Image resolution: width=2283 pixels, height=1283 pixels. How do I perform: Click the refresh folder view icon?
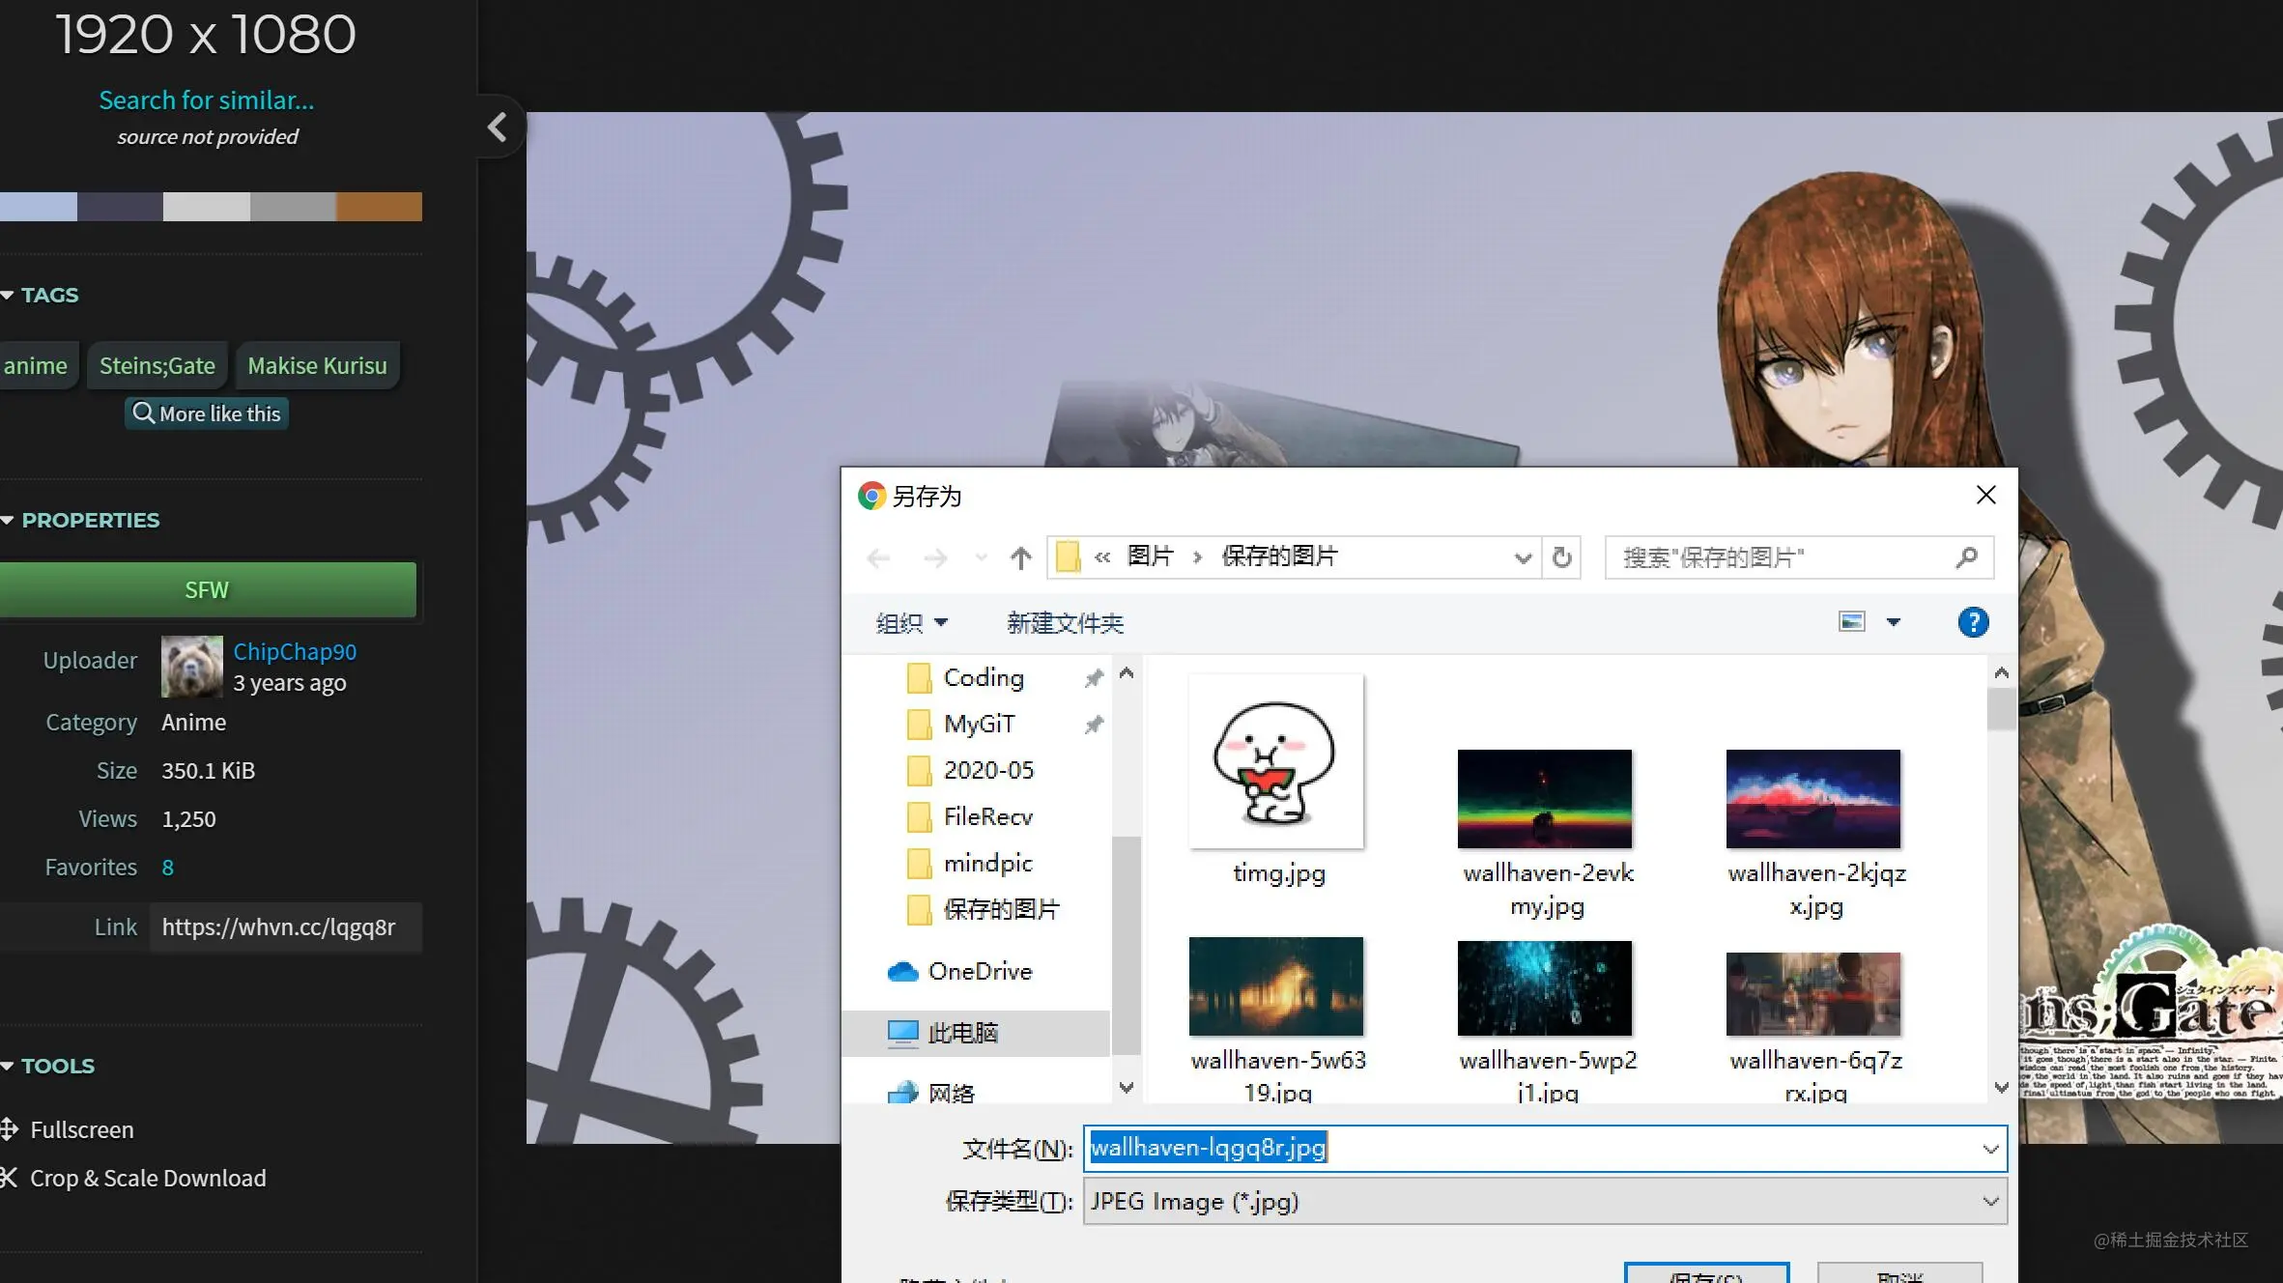click(x=1561, y=556)
